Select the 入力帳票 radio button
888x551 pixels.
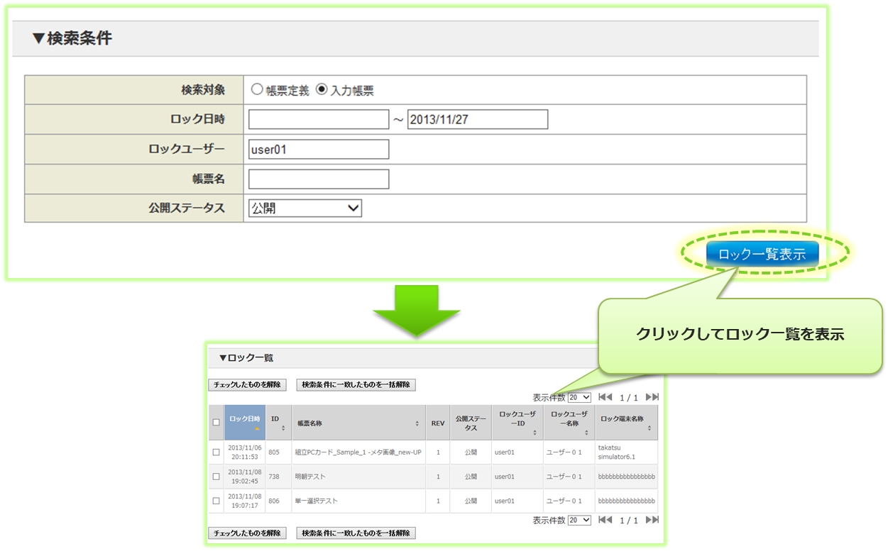point(322,90)
